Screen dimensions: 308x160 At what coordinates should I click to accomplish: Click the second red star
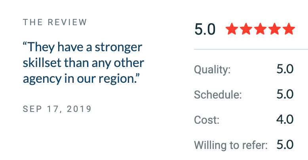(x=246, y=29)
